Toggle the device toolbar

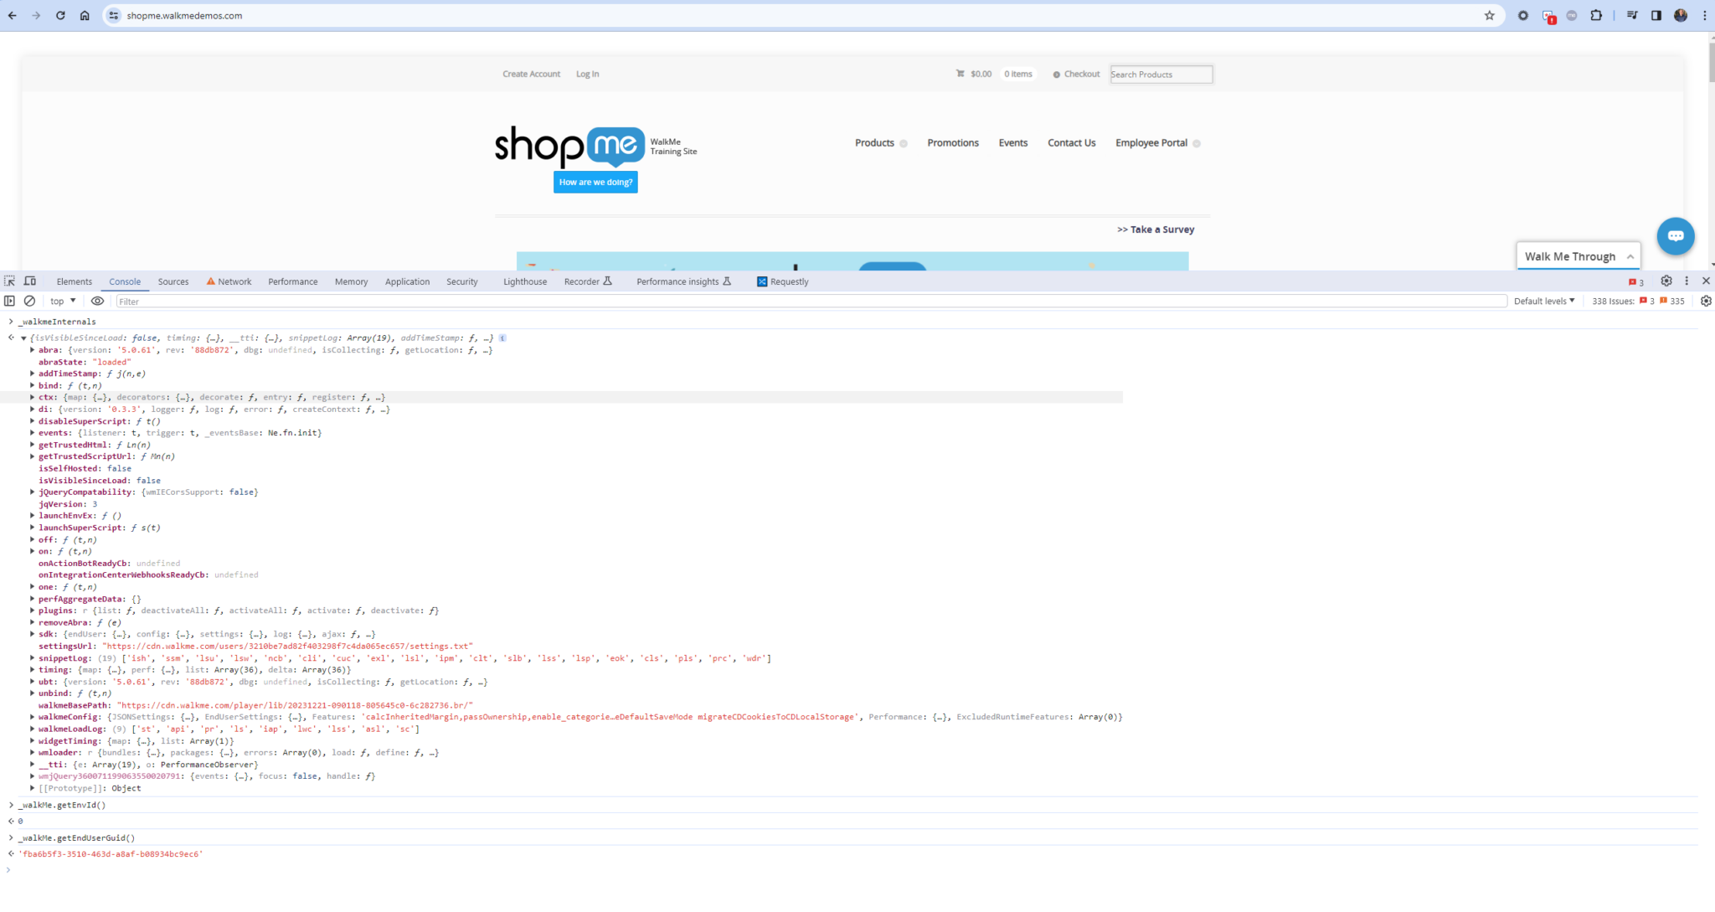30,281
